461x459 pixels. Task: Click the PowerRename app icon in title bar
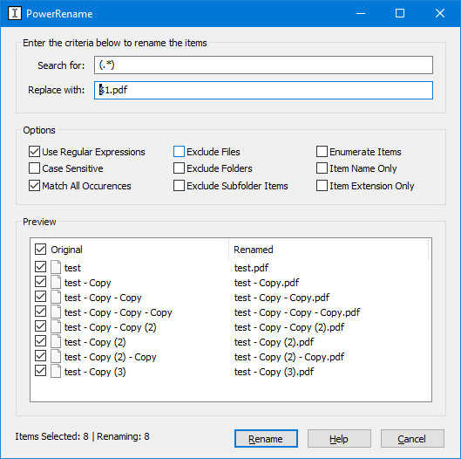(15, 14)
